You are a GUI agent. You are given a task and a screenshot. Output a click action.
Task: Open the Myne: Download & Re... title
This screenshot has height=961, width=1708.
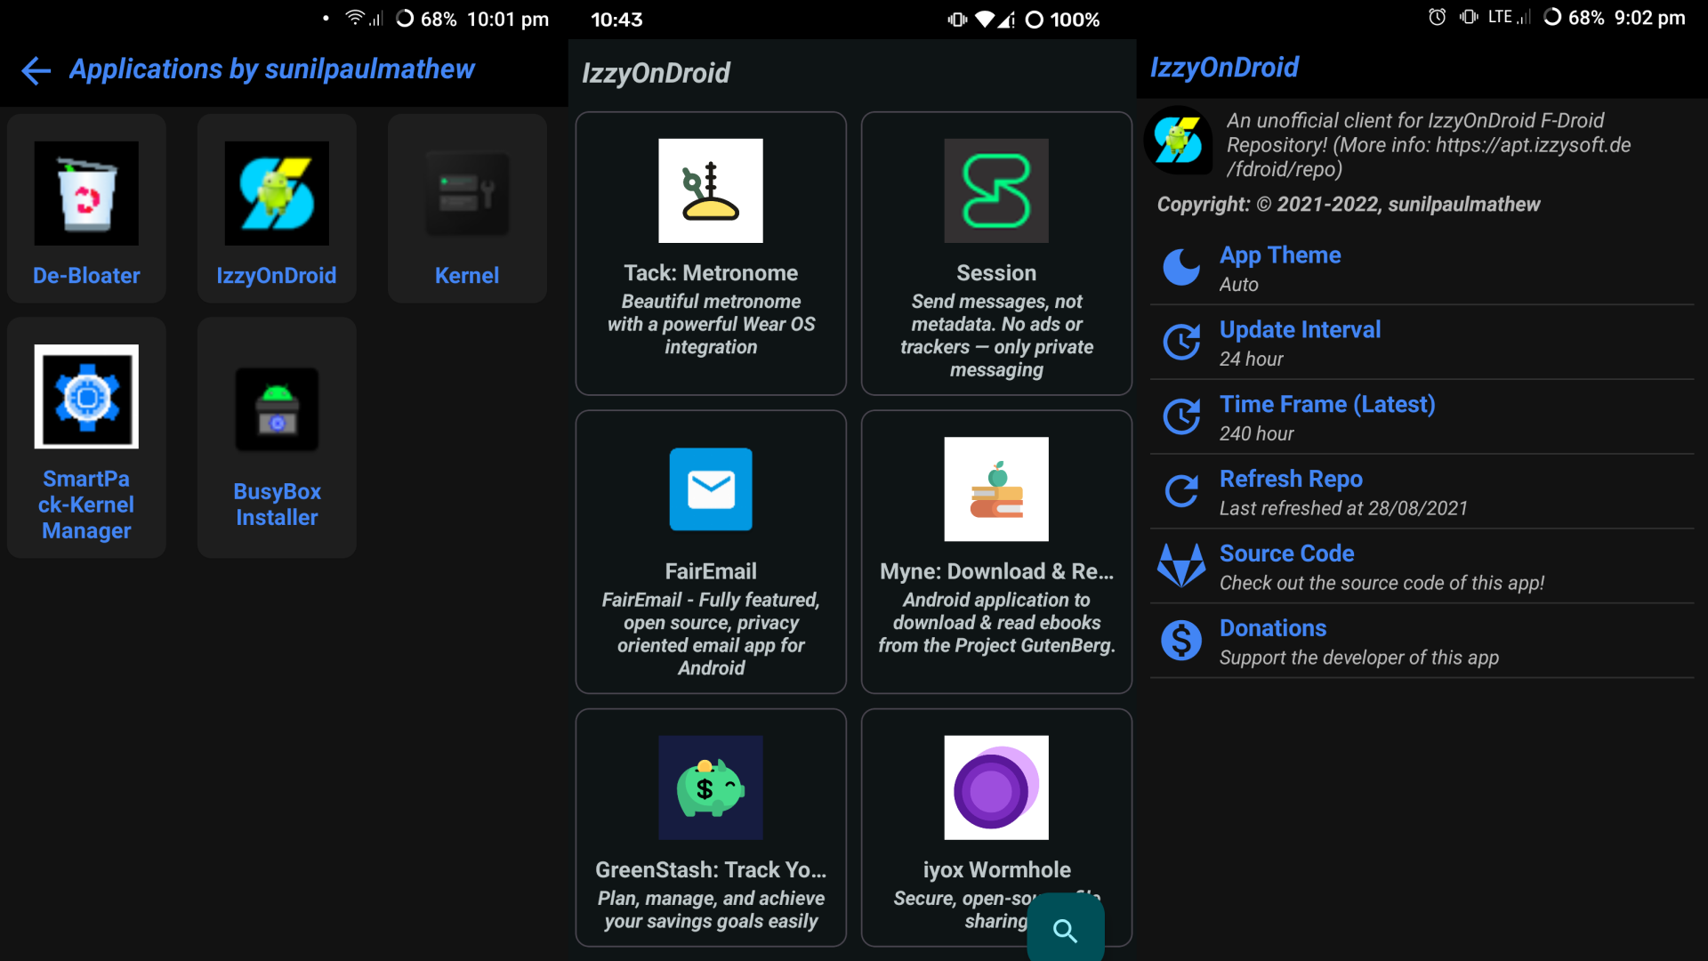[x=996, y=571]
